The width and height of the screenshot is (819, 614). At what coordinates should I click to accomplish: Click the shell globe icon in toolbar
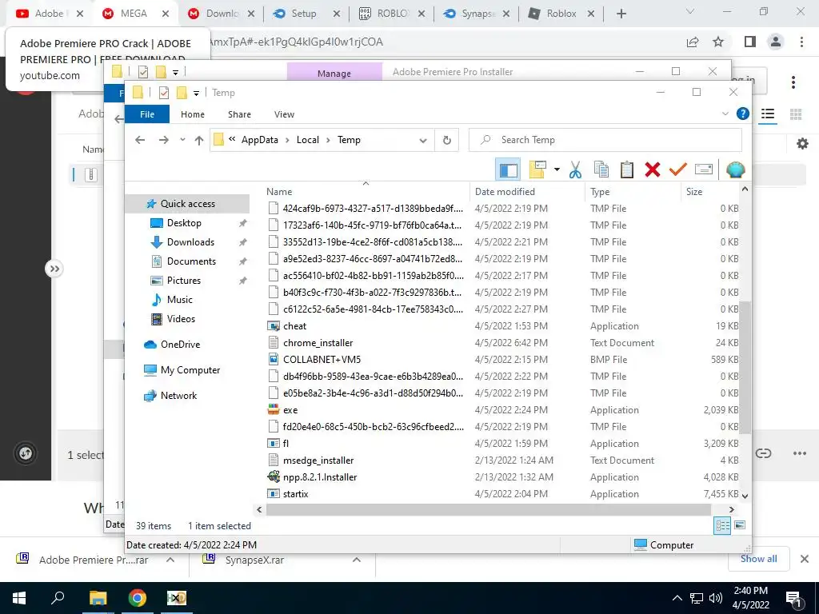pos(736,169)
